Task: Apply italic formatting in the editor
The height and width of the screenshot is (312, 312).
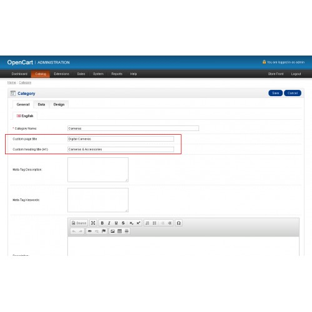Action: click(109, 223)
